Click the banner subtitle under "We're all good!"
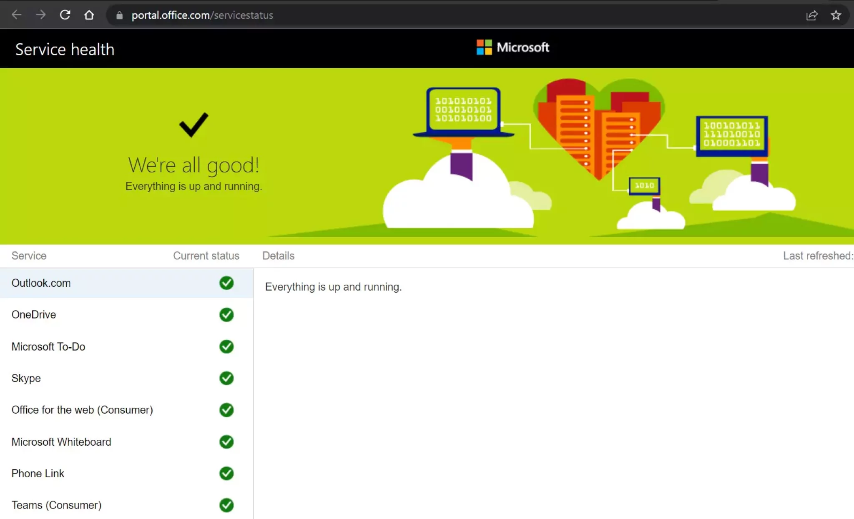This screenshot has width=854, height=519. (193, 186)
